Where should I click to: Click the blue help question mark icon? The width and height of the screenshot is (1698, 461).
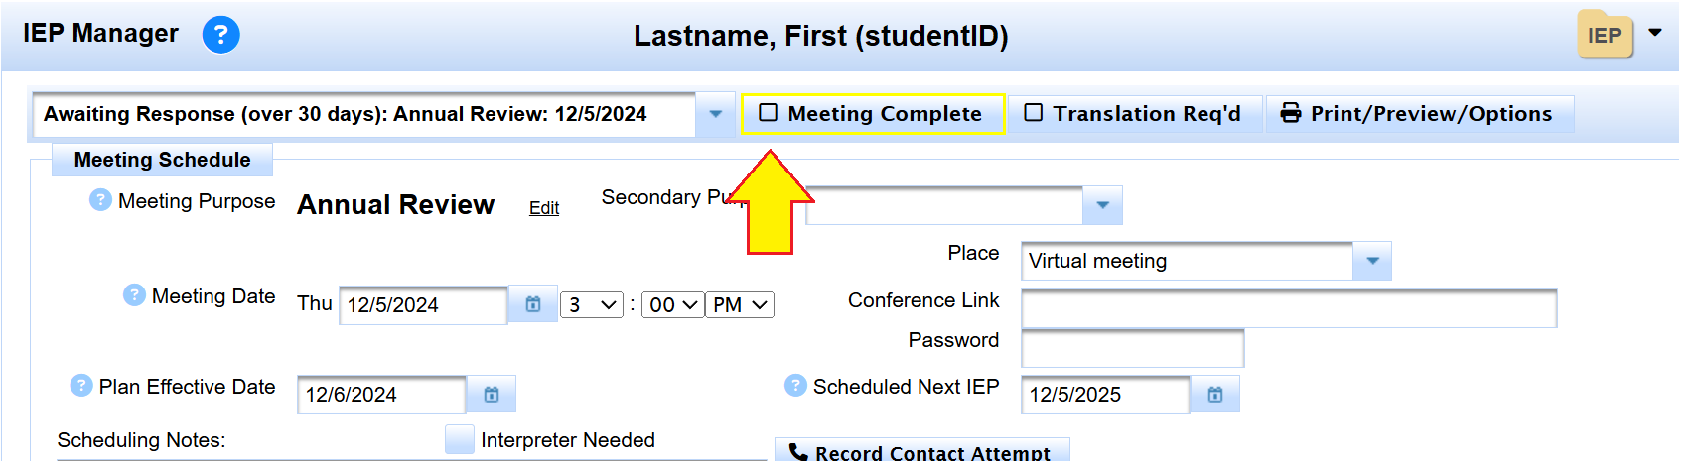220,36
